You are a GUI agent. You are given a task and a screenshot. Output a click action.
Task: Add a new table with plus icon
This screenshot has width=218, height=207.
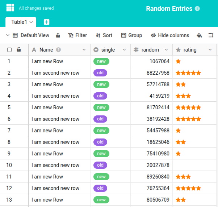(46, 22)
